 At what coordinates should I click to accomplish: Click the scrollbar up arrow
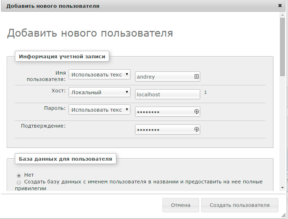coord(282,16)
